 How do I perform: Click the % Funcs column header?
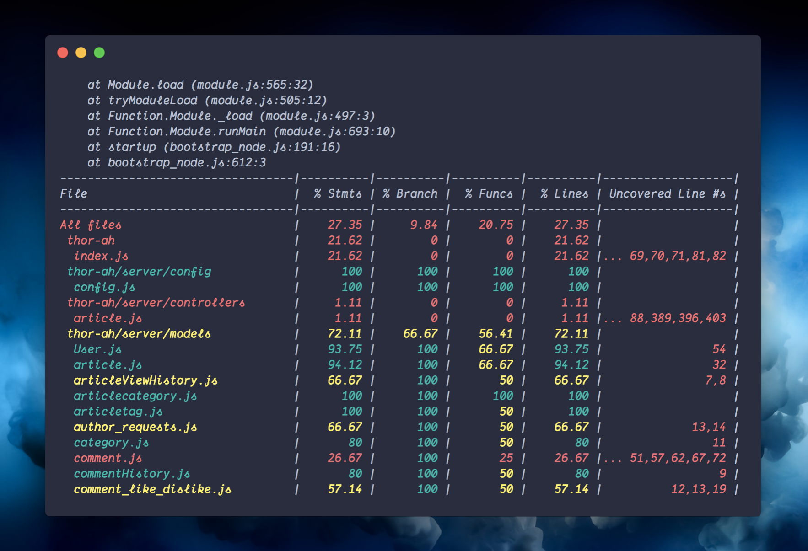(489, 194)
